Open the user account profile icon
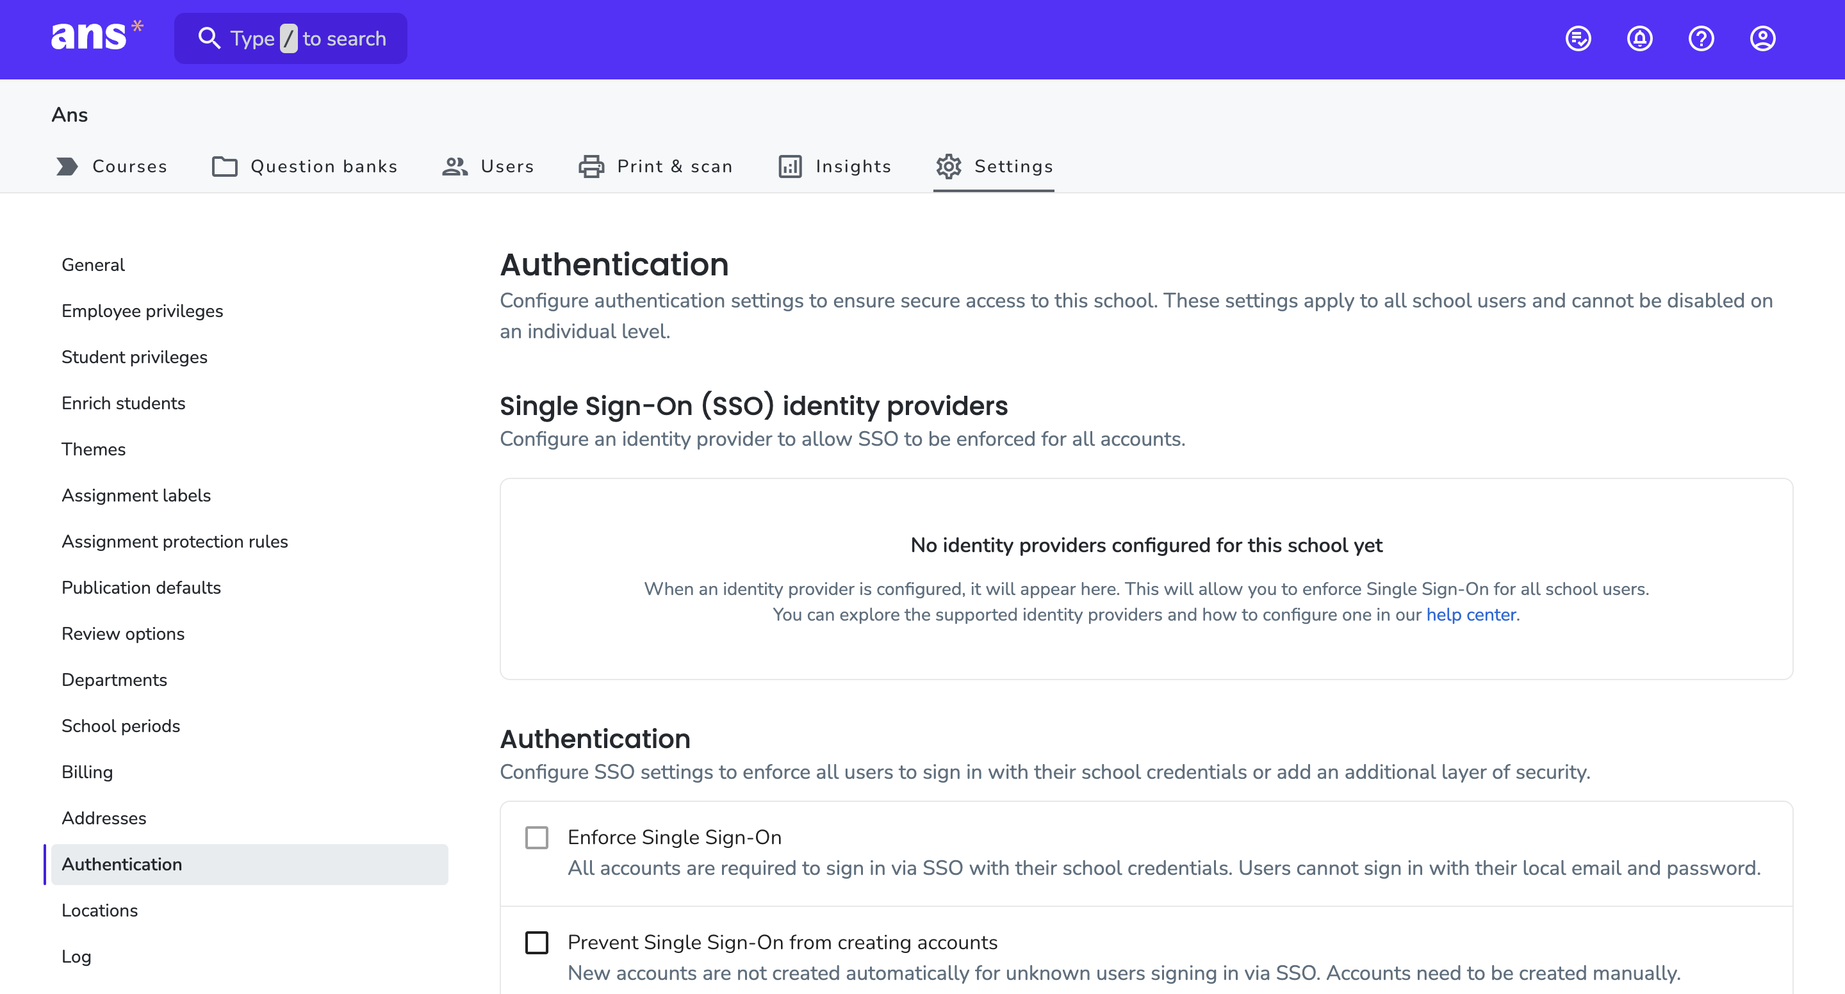The image size is (1845, 994). [1762, 38]
